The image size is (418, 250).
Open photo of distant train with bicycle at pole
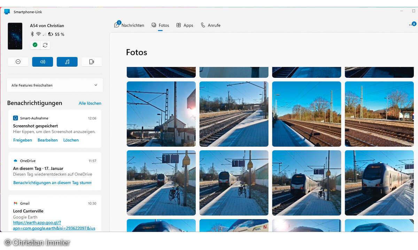click(x=161, y=183)
